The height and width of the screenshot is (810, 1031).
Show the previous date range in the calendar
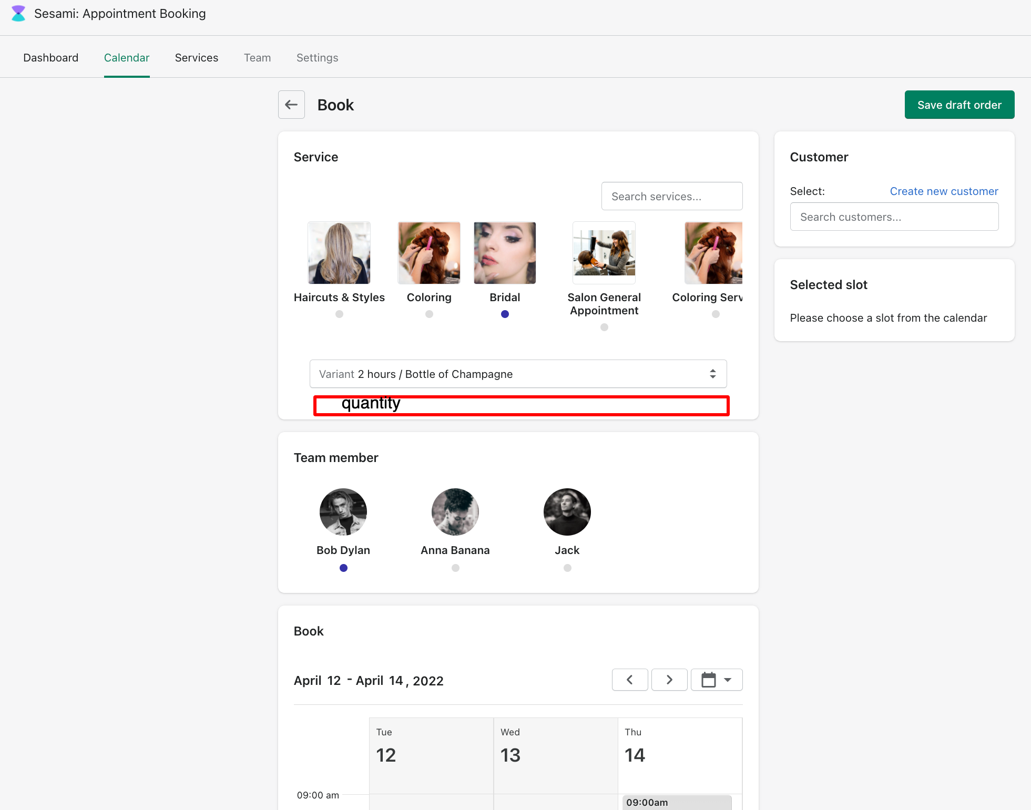(x=630, y=680)
